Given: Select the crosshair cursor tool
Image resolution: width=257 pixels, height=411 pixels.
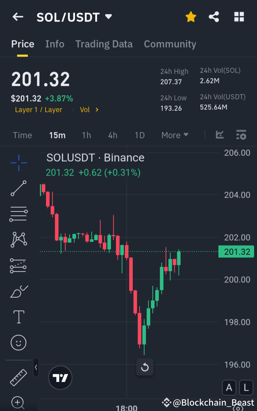Looking at the screenshot, I should point(18,163).
